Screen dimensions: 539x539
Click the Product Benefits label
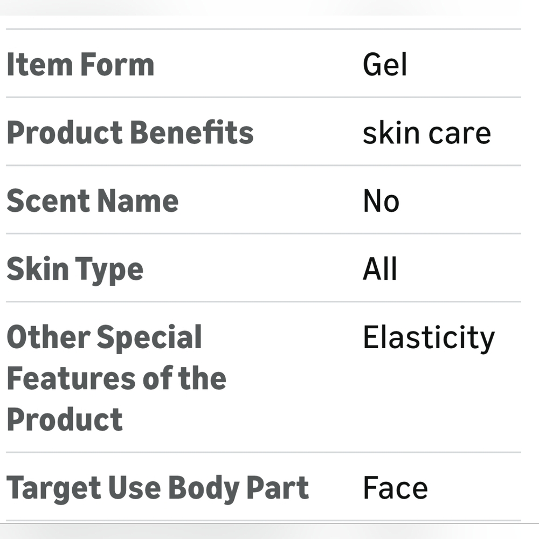pyautogui.click(x=130, y=133)
